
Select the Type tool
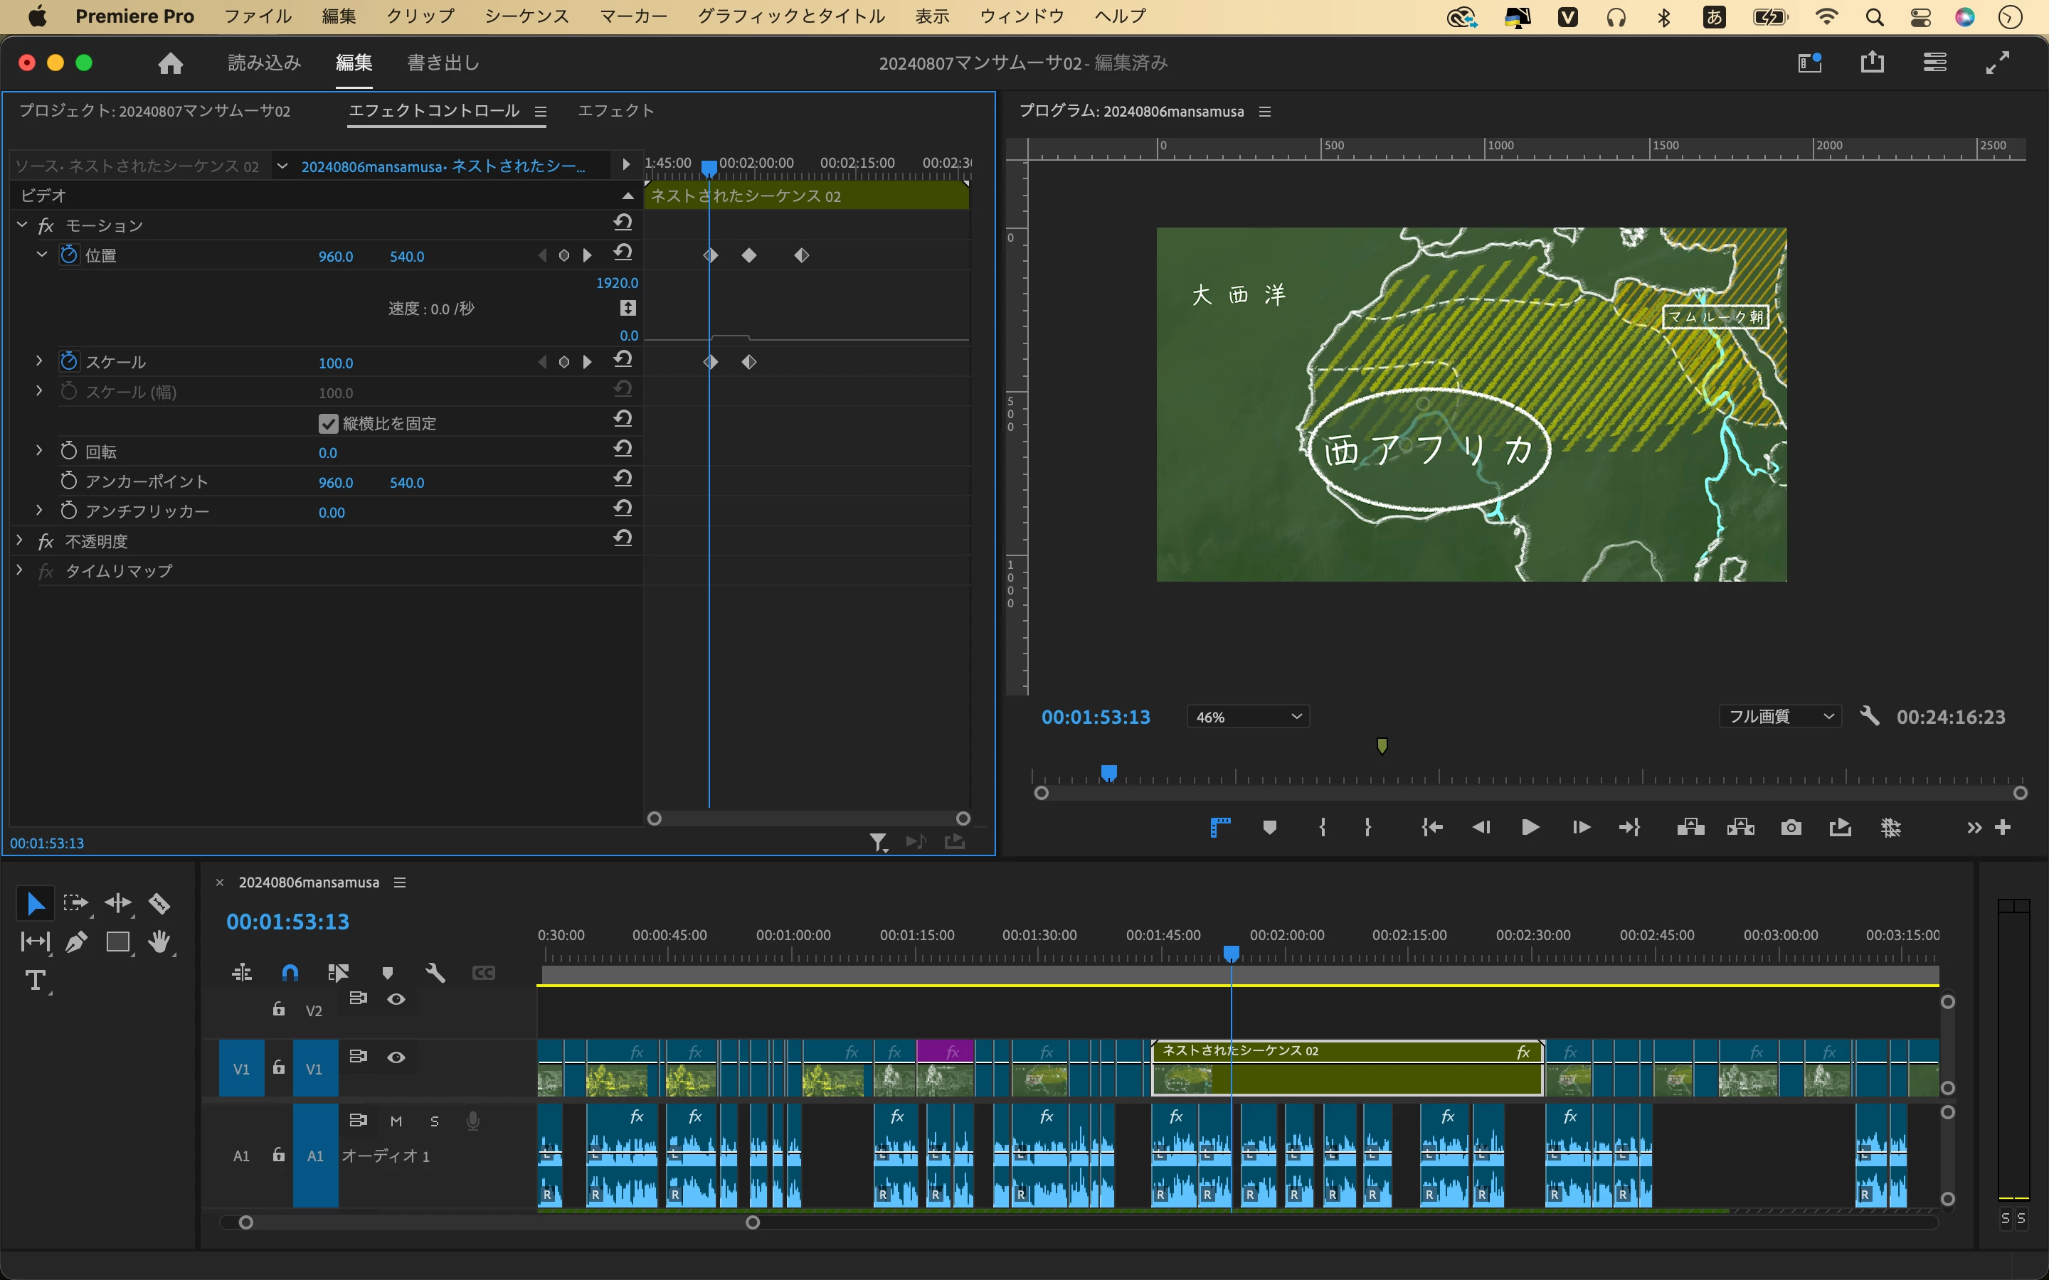(x=35, y=981)
